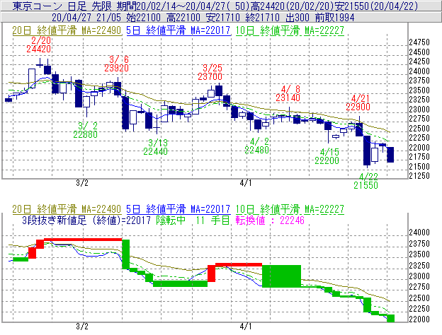The height and width of the screenshot is (335, 442).
Task: Click the 20/04/27 price details row
Action: [221, 18]
